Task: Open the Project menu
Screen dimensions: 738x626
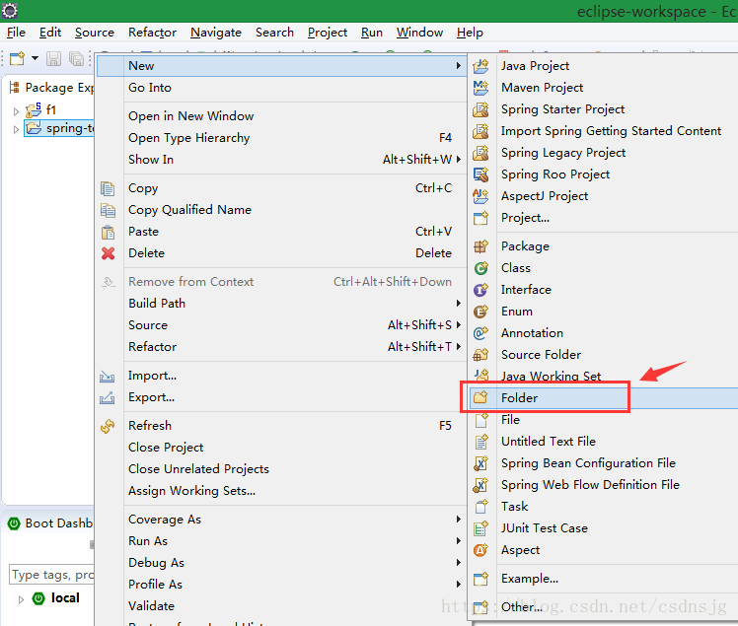Action: [328, 33]
